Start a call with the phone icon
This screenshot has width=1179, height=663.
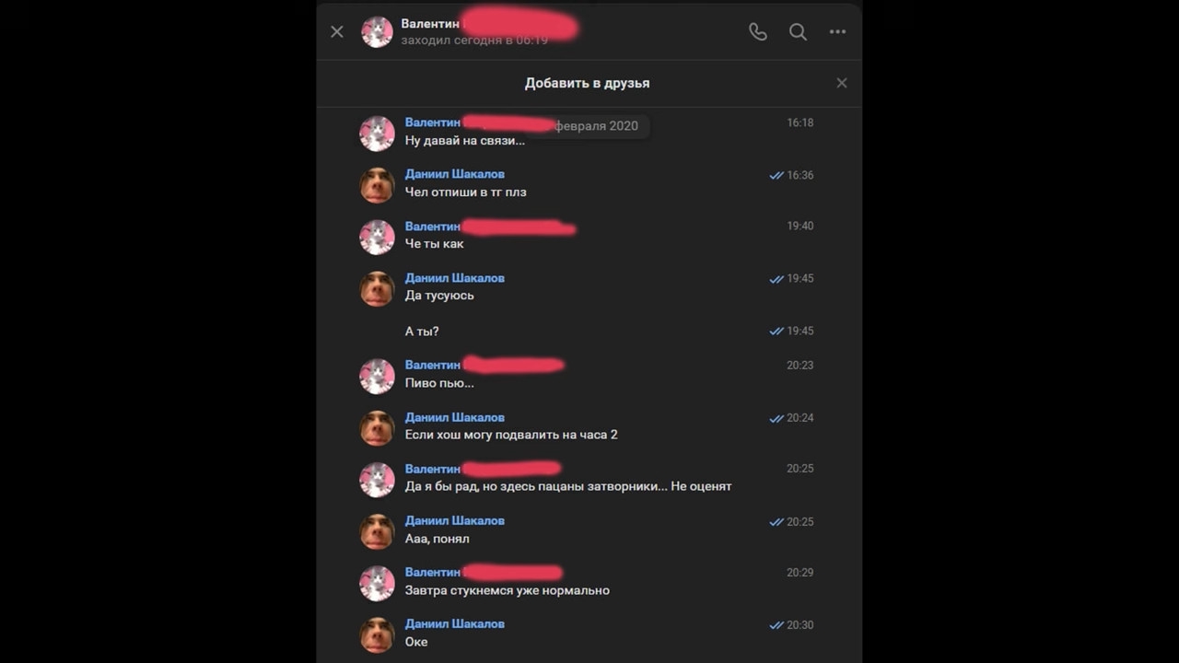[x=758, y=32]
